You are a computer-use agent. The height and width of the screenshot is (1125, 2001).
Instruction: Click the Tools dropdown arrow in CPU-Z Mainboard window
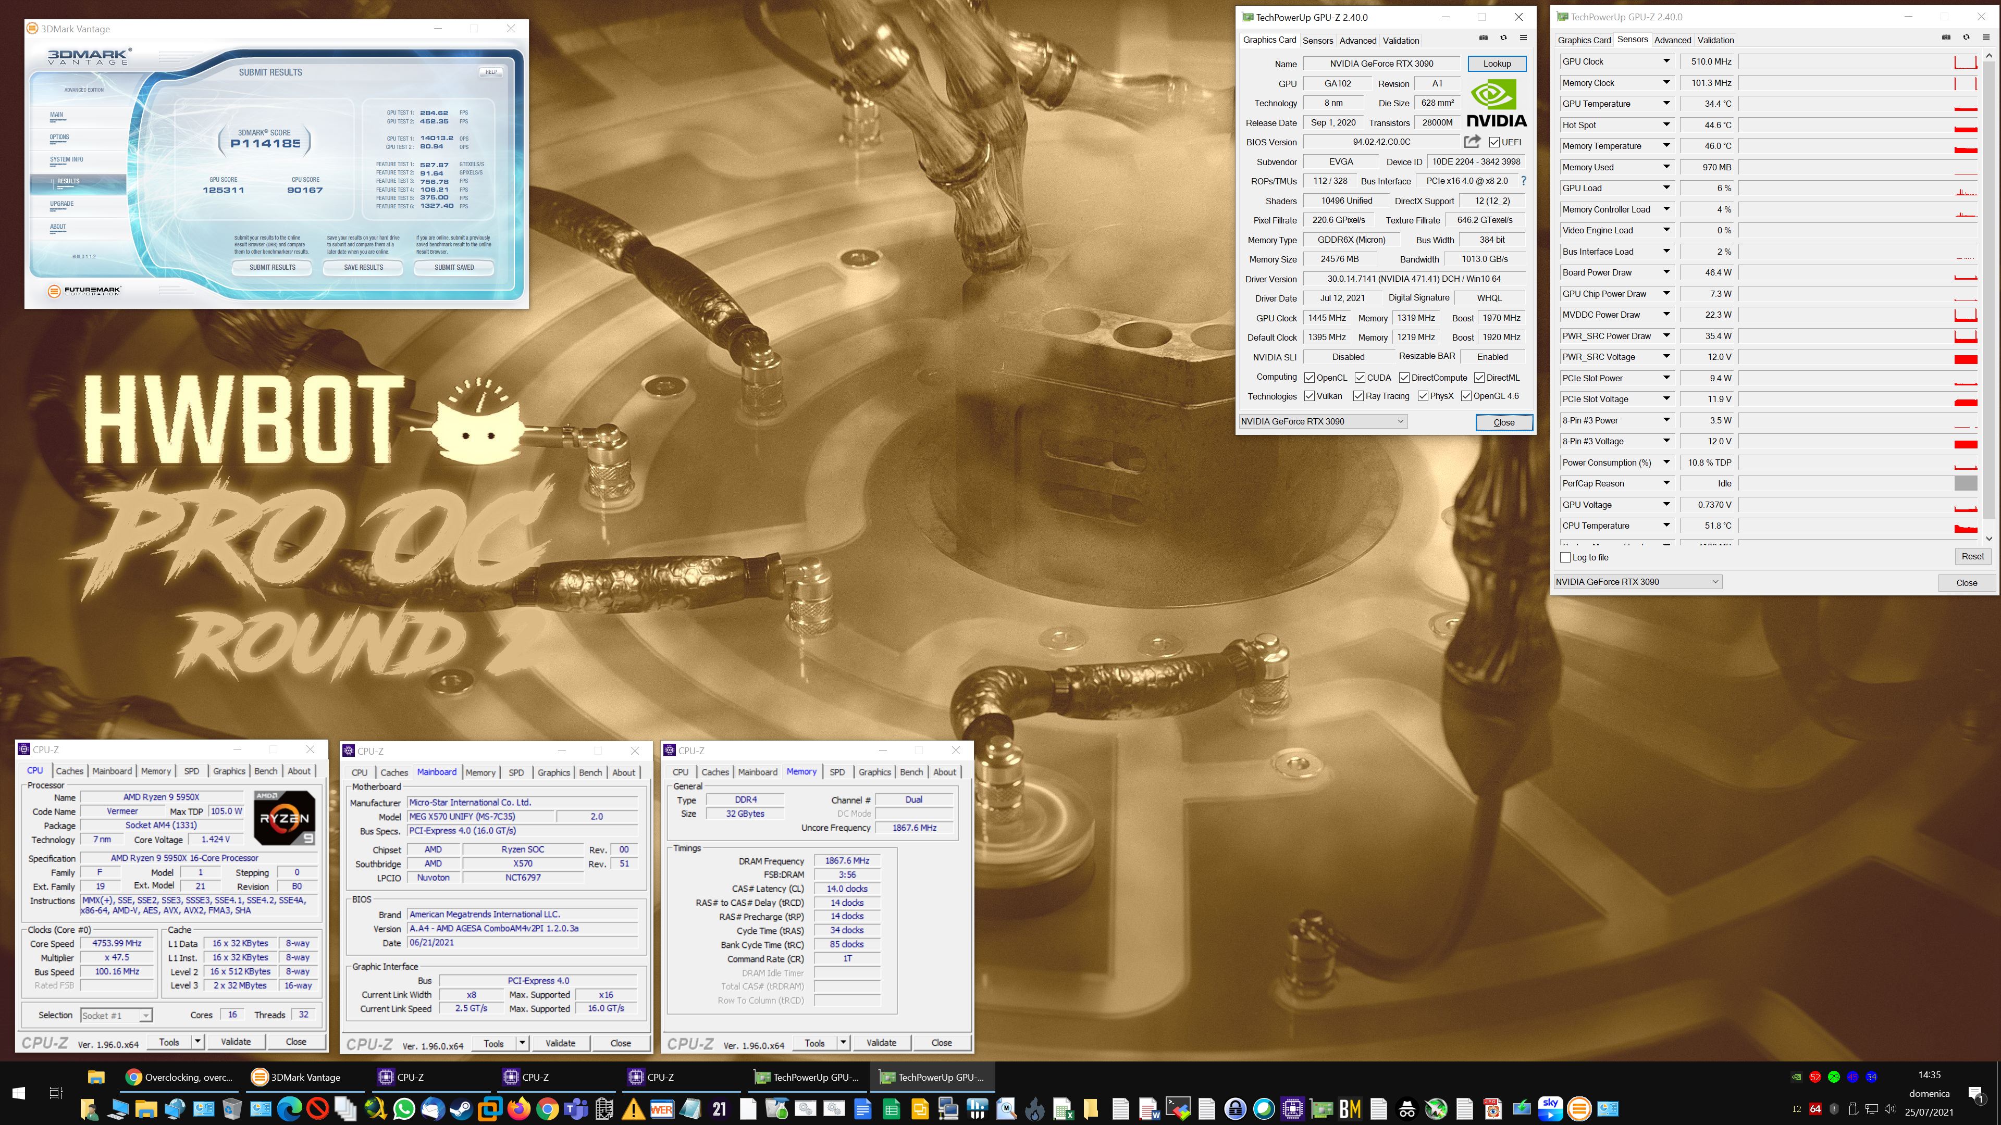(523, 1043)
